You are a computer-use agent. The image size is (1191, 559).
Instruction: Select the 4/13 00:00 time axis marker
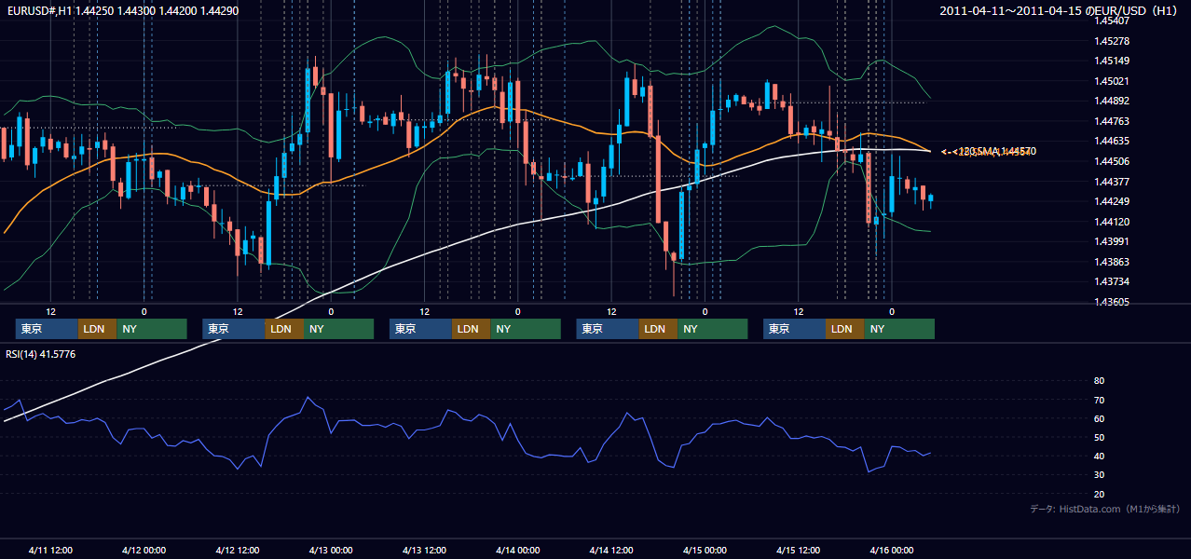[x=331, y=551]
